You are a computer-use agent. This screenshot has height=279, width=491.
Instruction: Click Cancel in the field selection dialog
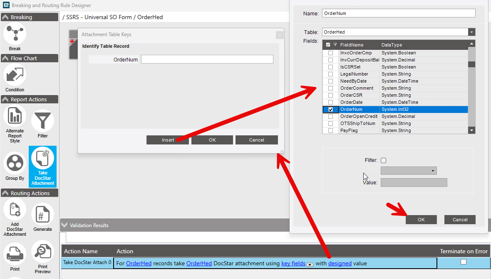(x=460, y=220)
